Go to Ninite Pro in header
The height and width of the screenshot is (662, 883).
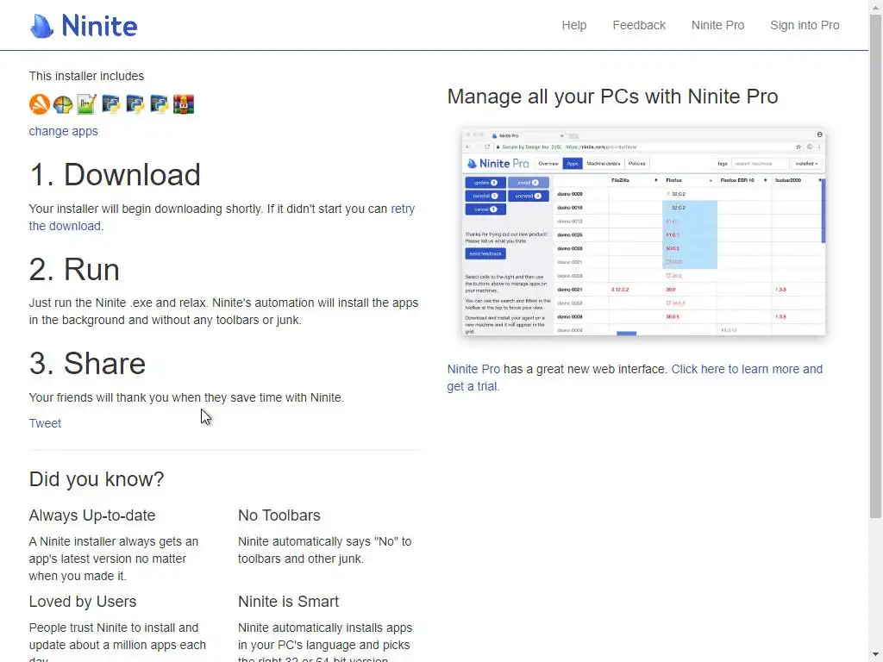pyautogui.click(x=717, y=25)
